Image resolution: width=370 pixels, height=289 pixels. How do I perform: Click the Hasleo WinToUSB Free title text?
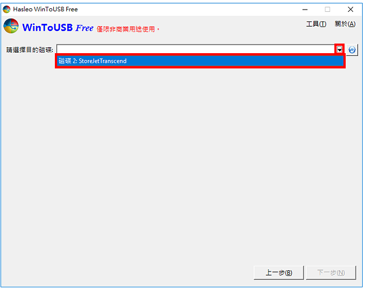pyautogui.click(x=45, y=9)
